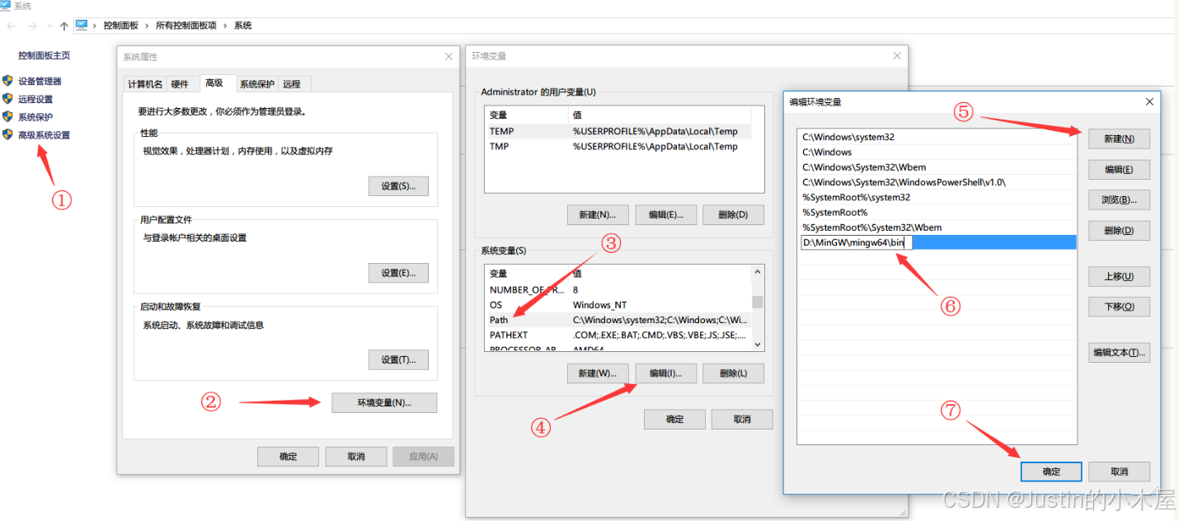Click 浏览(B)... button
Viewport: 1179px width, 521px height.
point(1119,199)
